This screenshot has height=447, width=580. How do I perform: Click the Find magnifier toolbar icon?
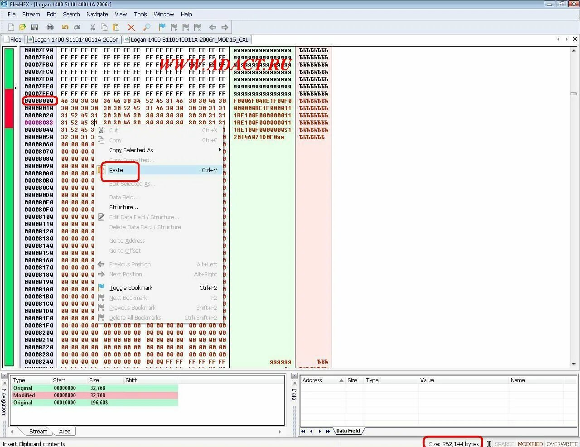pos(146,27)
